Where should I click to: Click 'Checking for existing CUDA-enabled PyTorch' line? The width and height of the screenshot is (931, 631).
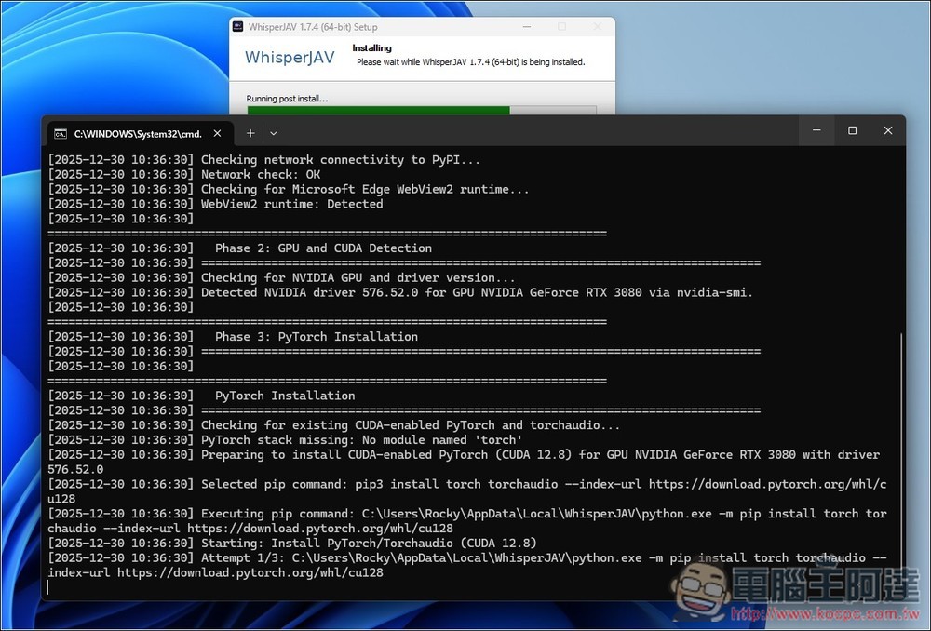(334, 425)
